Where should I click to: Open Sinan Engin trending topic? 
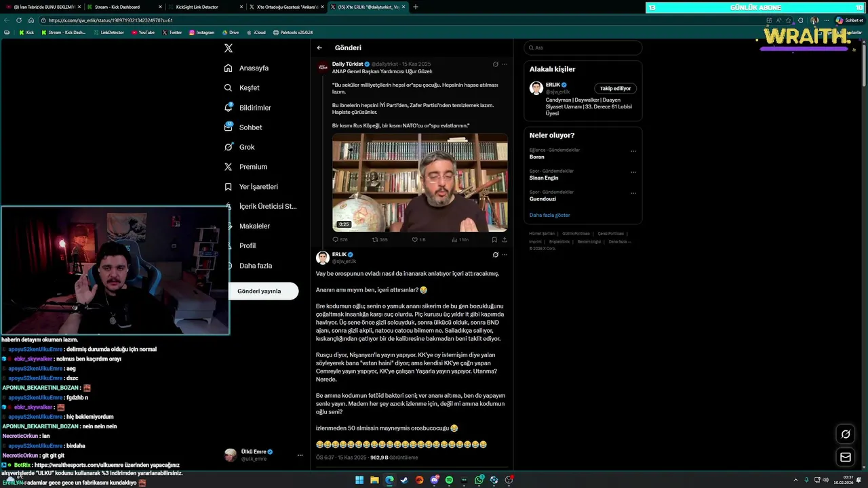coord(544,178)
